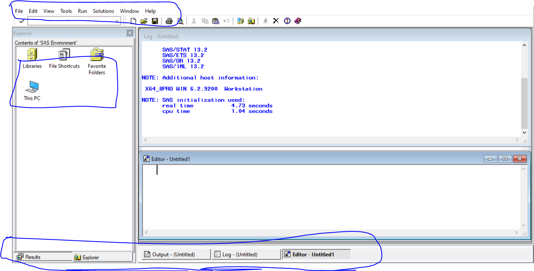The width and height of the screenshot is (534, 271).
Task: Click 'NOTE: SAS initialization used:' text
Action: pos(193,100)
